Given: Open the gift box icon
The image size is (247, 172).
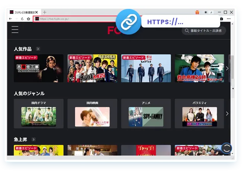Looking at the screenshot, I should [197, 12].
